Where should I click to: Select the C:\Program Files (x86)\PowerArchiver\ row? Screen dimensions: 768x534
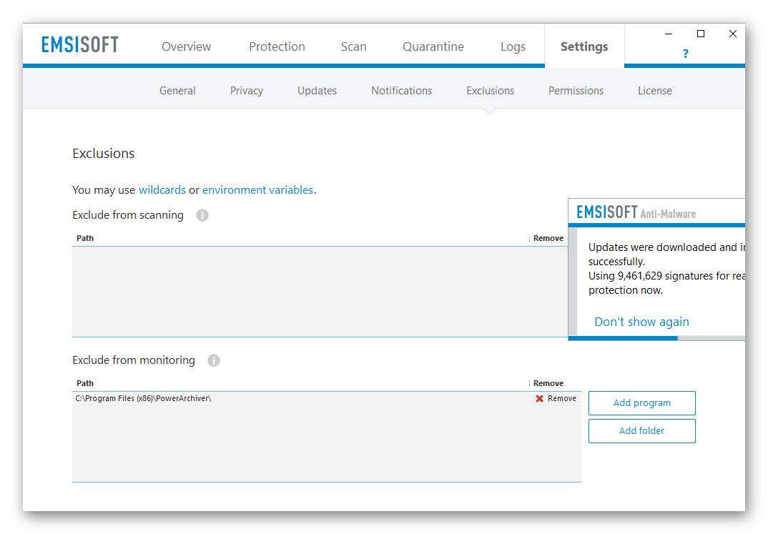coord(326,398)
